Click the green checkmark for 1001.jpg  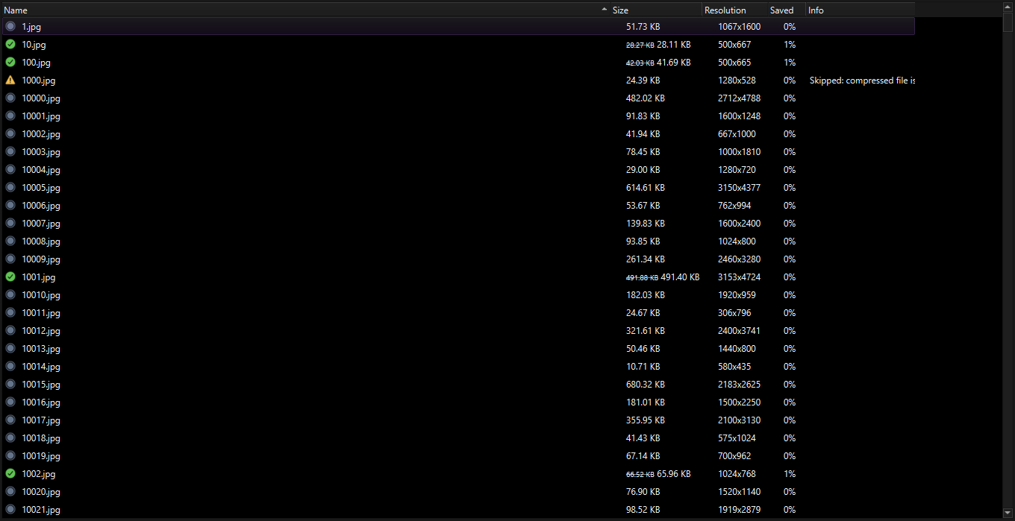(x=10, y=277)
